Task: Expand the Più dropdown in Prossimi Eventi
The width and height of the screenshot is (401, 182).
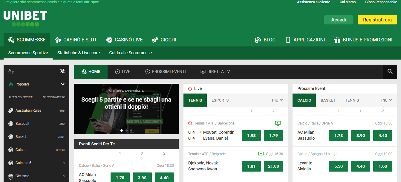Action: pos(387,100)
